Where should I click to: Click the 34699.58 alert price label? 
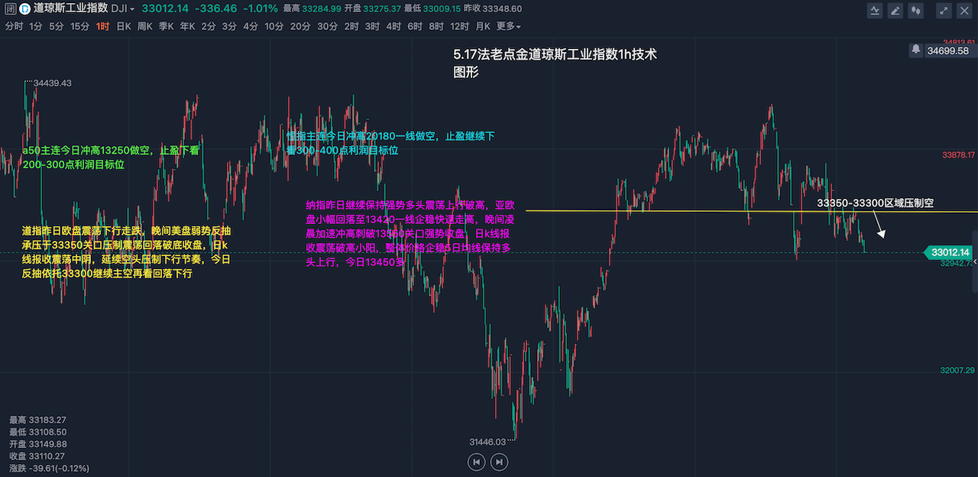tap(947, 50)
